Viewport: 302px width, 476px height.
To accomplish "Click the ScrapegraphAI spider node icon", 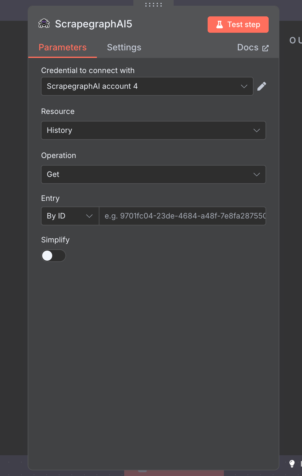I will pos(44,24).
